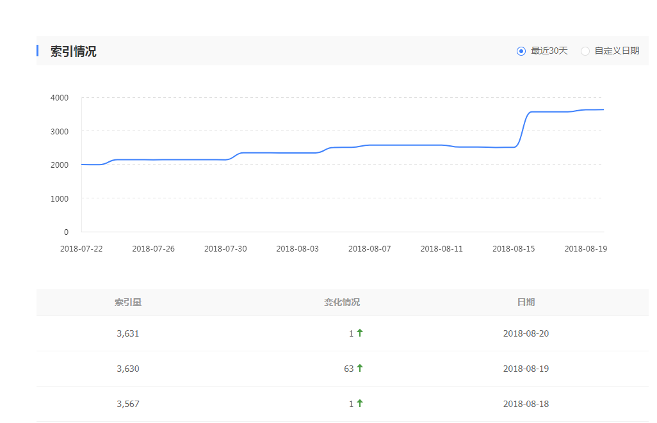
Task: Click the 2018-08-03 x-axis label
Action: [x=297, y=249]
